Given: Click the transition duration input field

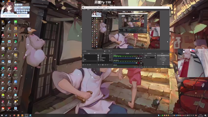Looking at the screenshot, I should coord(151,57).
